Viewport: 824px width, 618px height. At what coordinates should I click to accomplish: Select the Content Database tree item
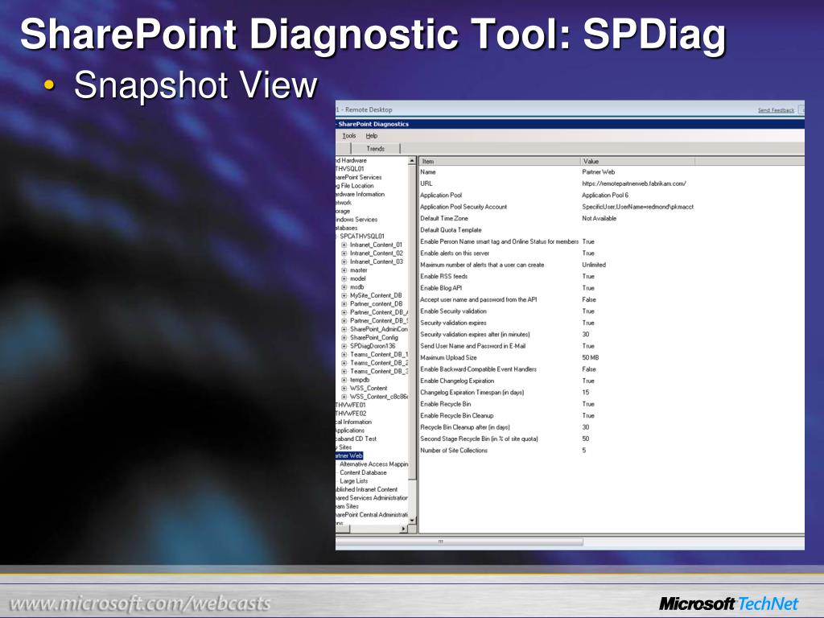point(363,472)
